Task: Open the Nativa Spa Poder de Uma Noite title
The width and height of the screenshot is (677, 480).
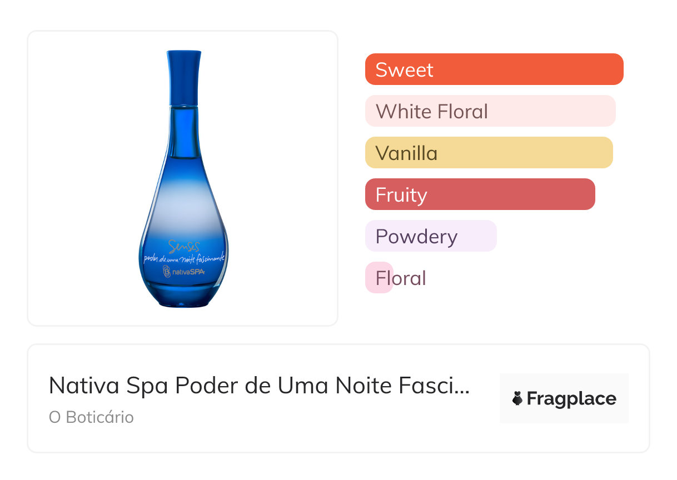Action: (x=260, y=385)
